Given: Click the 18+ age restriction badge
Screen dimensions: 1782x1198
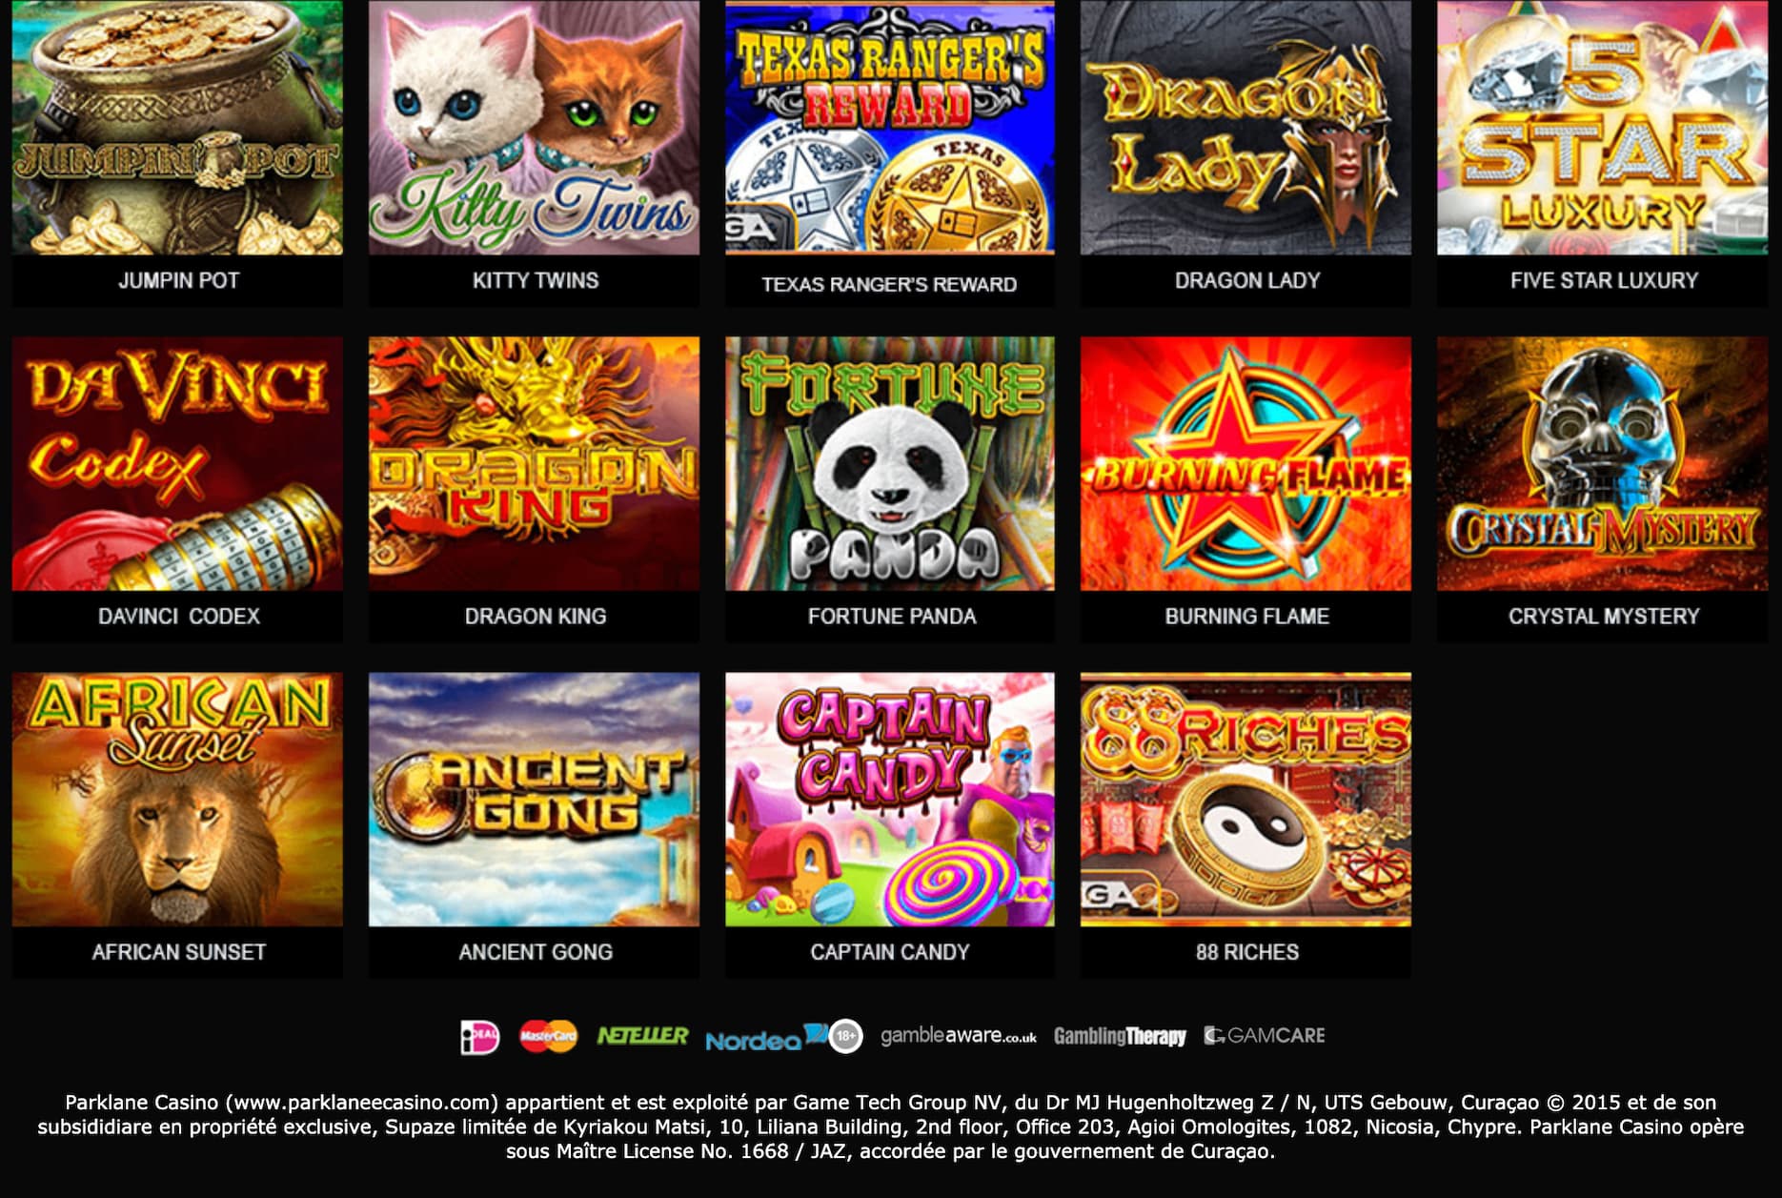Looking at the screenshot, I should pyautogui.click(x=846, y=1036).
